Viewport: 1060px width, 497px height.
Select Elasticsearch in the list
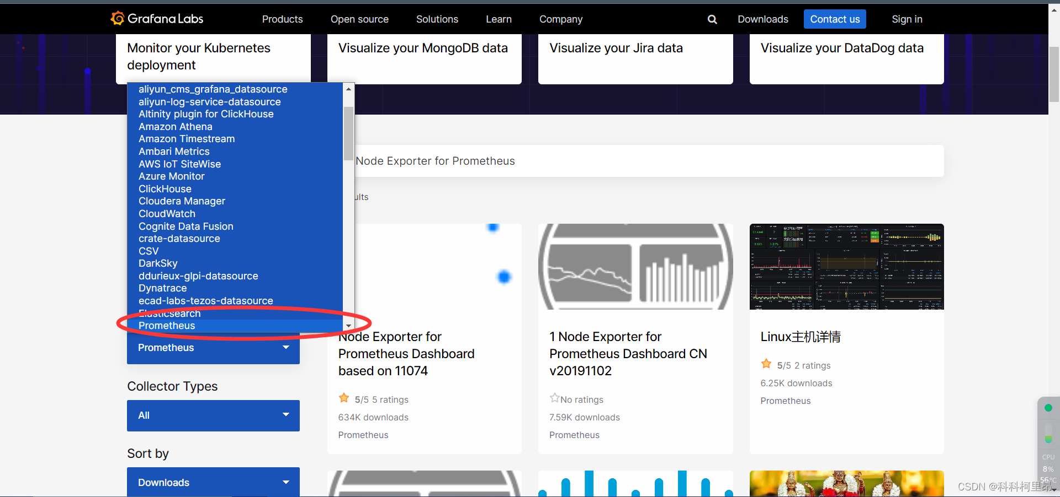click(235, 314)
